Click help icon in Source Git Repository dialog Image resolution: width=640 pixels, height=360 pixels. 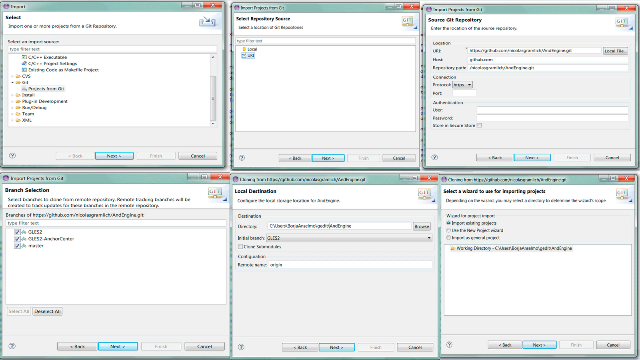coord(435,157)
